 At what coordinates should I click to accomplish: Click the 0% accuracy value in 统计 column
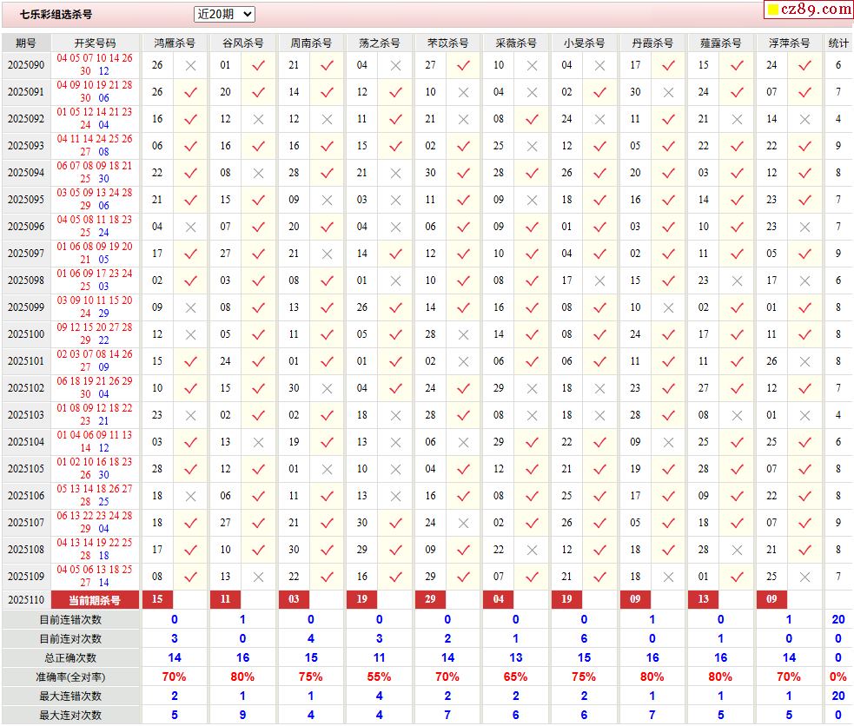pyautogui.click(x=838, y=677)
